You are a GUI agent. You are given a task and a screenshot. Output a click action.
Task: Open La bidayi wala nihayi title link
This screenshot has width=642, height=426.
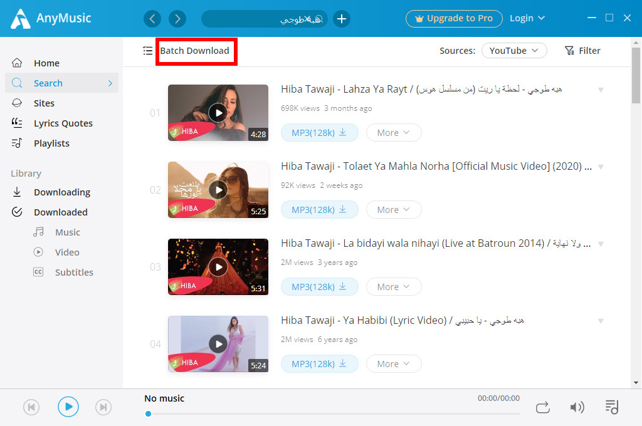click(436, 243)
